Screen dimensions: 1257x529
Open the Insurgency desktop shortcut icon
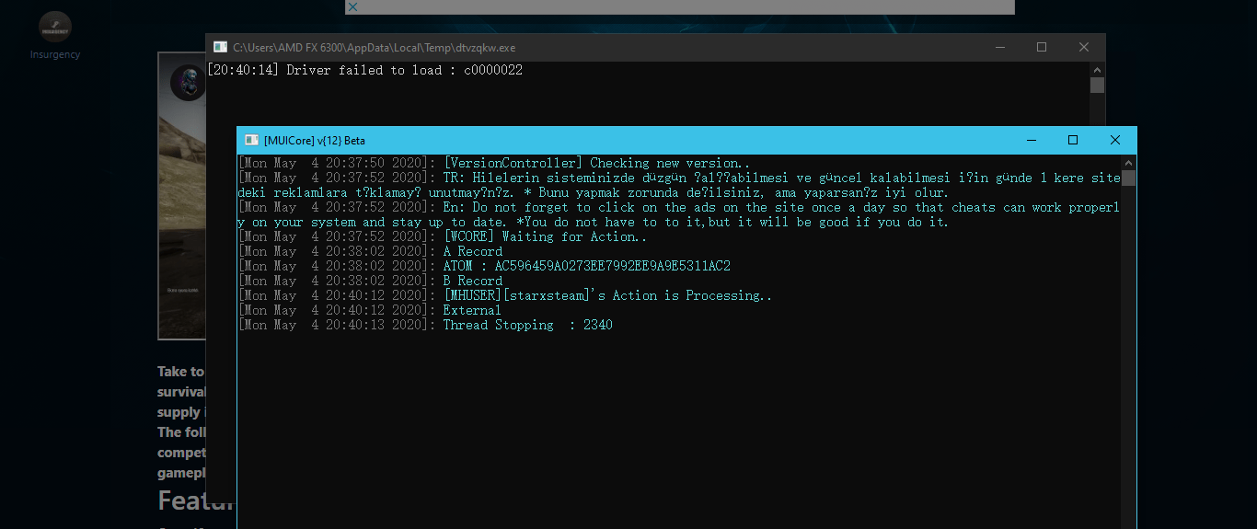[55, 35]
